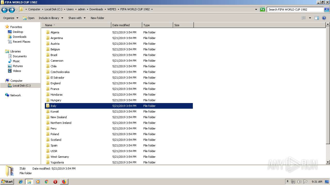Click in the Search FIFA WORLD CUP 1982 box
This screenshot has height=185, width=330.
tap(295, 10)
